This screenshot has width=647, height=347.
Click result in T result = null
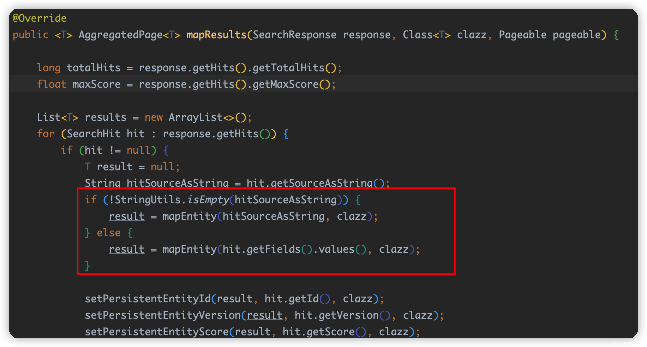(114, 167)
